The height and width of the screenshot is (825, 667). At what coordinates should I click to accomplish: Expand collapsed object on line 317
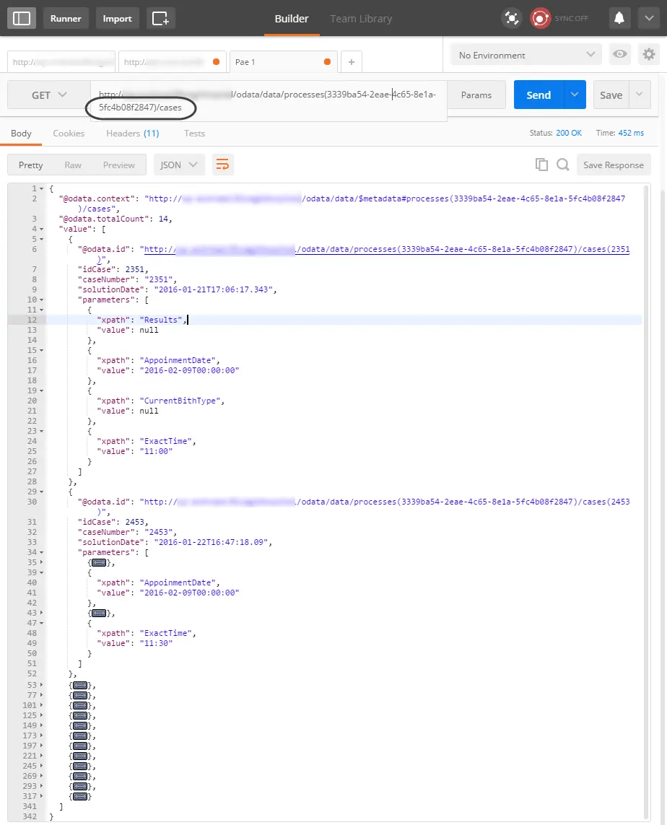[80, 797]
